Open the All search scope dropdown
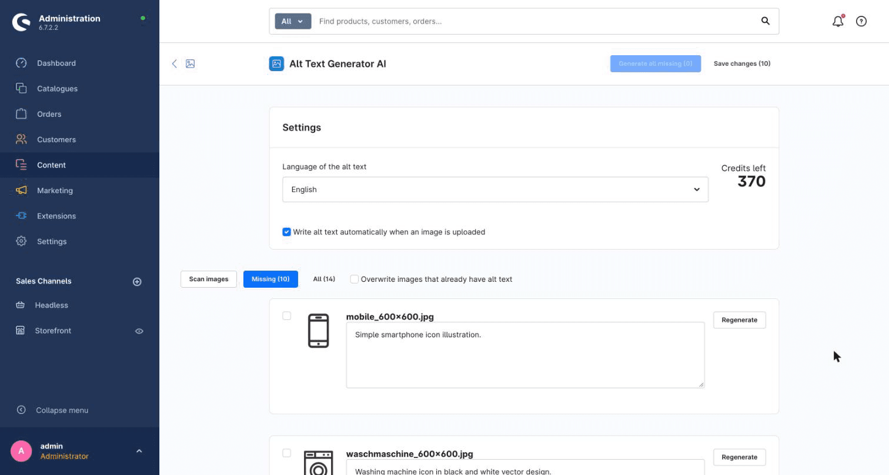This screenshot has width=889, height=475. click(x=293, y=21)
